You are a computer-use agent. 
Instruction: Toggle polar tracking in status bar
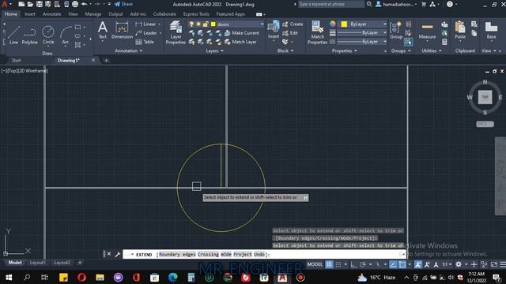[363, 264]
